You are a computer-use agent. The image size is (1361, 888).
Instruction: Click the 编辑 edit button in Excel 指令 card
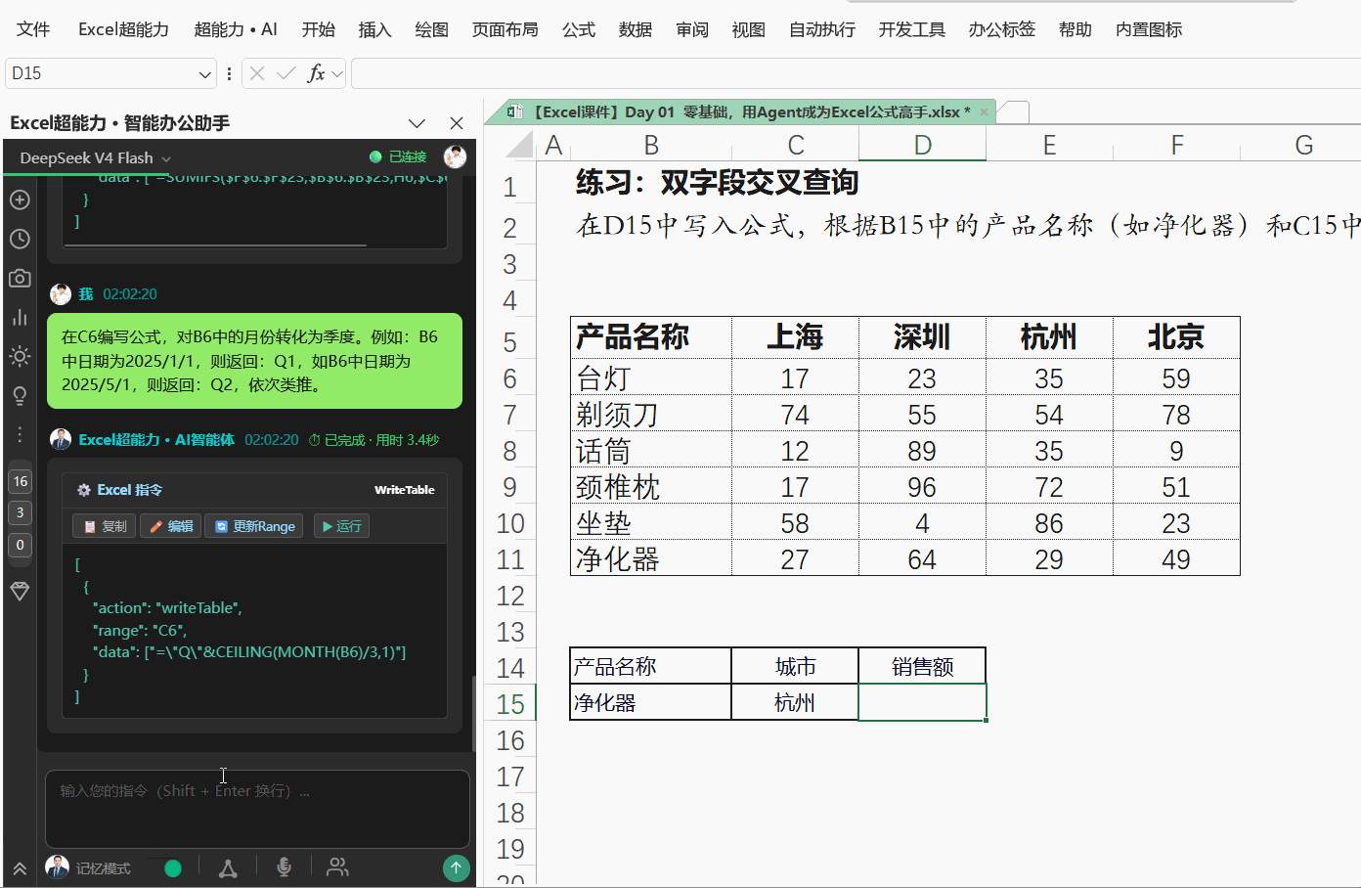(170, 526)
